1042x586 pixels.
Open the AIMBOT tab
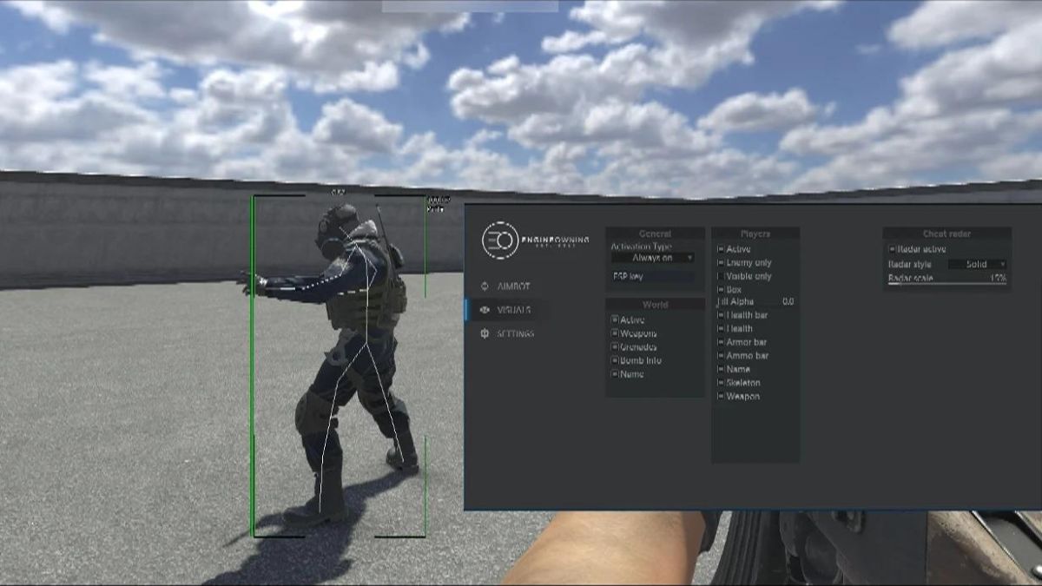[513, 286]
